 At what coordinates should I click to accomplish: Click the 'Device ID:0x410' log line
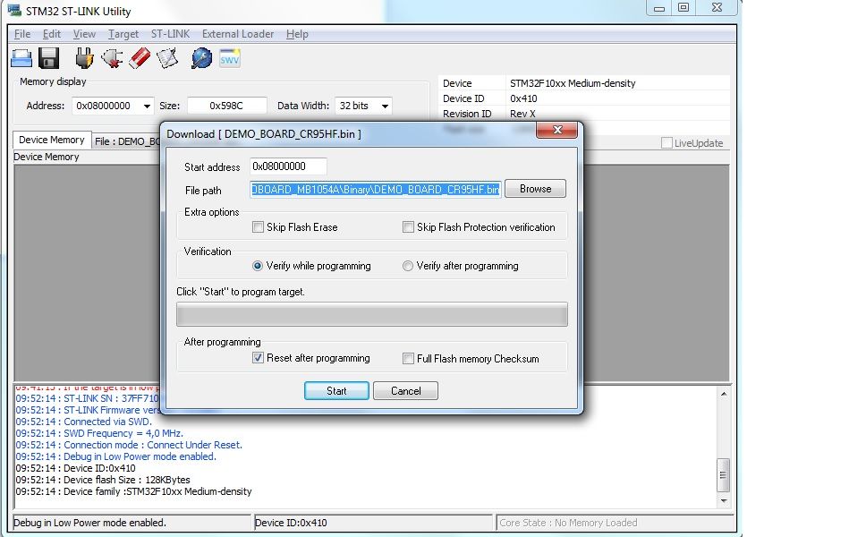click(76, 468)
